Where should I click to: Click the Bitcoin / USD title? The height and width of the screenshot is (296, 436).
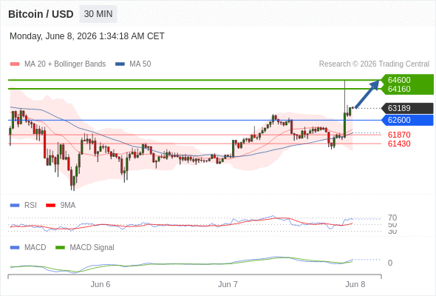[41, 14]
